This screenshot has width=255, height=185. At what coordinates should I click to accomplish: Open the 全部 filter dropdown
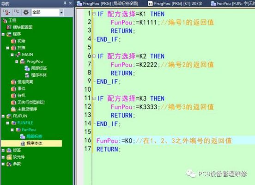(61, 12)
